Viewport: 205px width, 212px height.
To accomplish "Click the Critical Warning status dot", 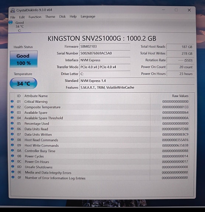I will tap(12, 101).
